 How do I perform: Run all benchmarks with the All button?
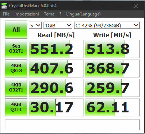tap(16, 30)
